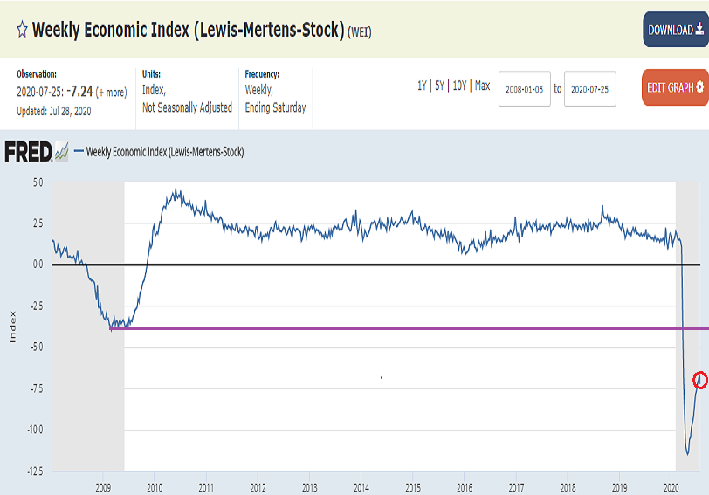Click the blue legend line swatch

(78, 152)
